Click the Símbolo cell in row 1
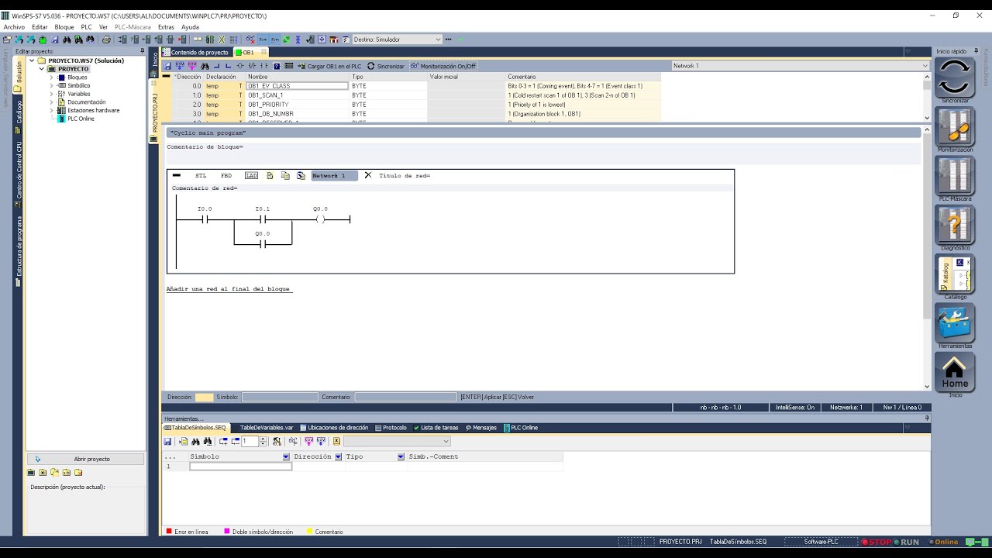The width and height of the screenshot is (992, 558). pyautogui.click(x=240, y=467)
